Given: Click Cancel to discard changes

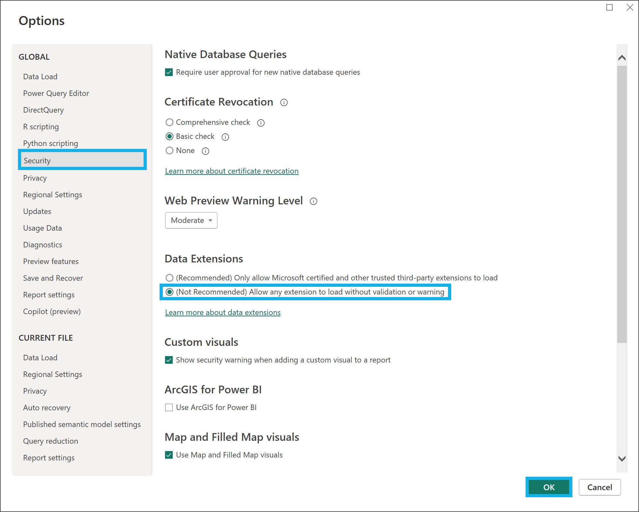Looking at the screenshot, I should tap(600, 487).
